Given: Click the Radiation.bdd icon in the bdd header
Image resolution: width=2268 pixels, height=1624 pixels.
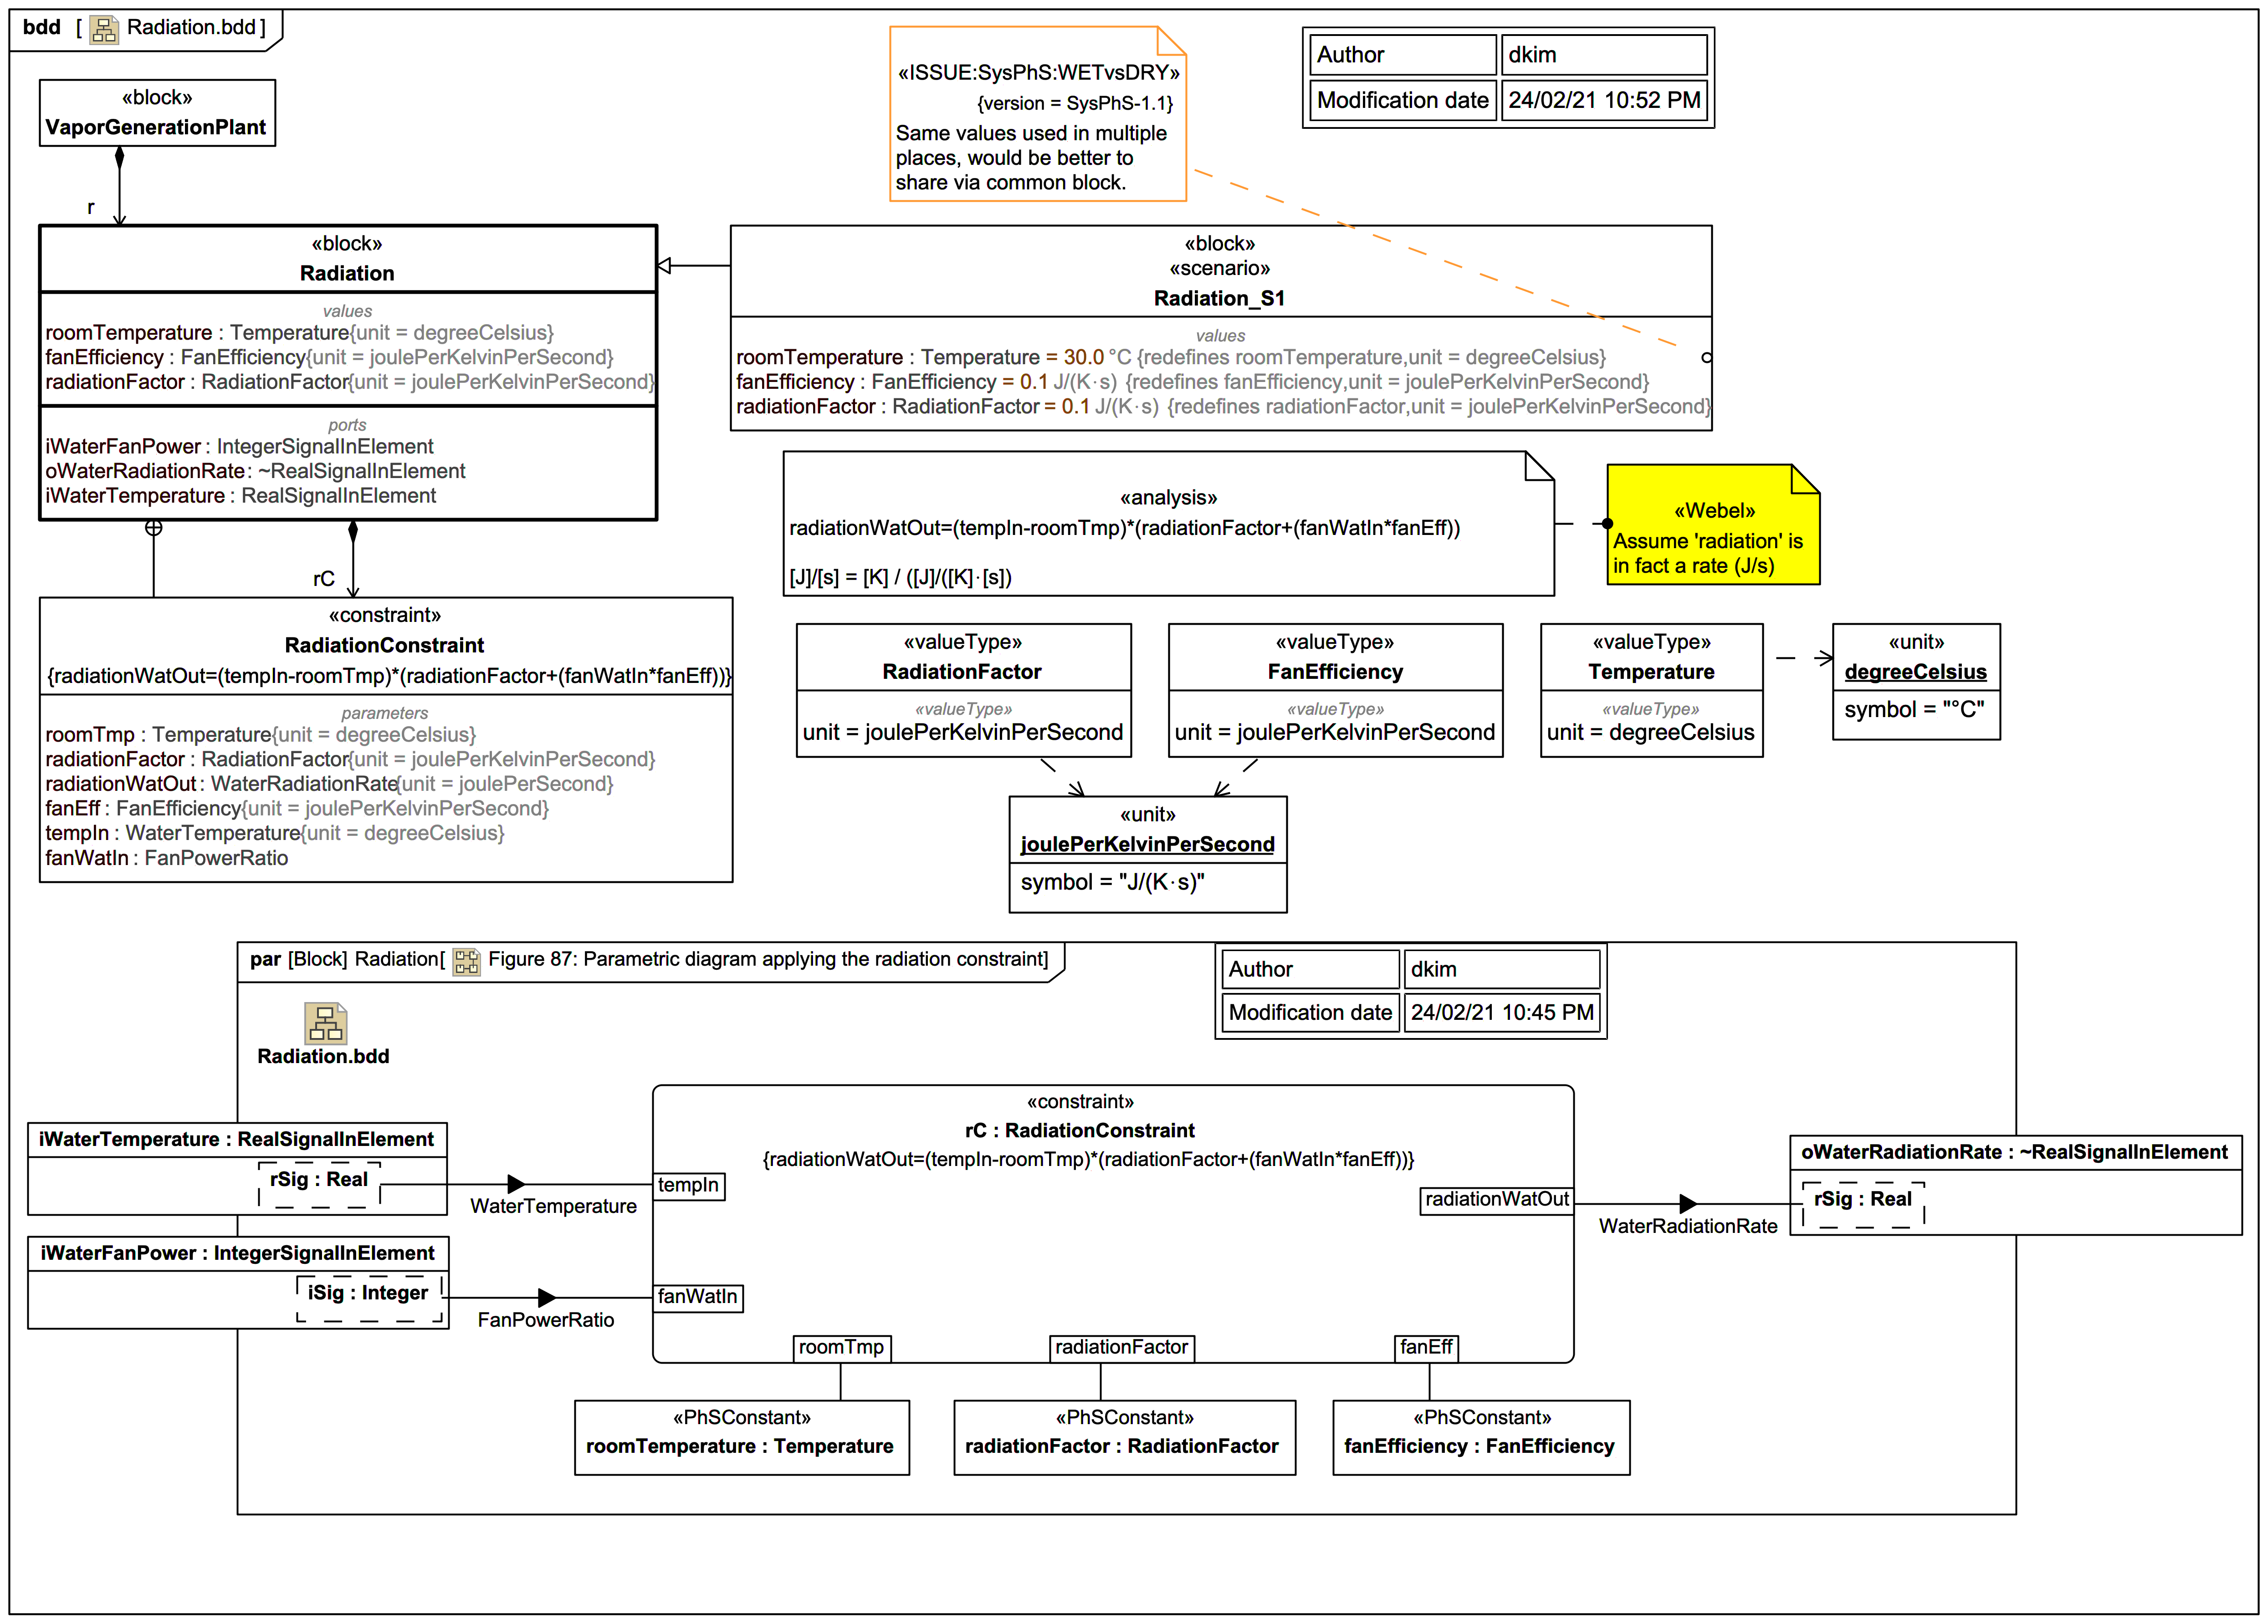Looking at the screenshot, I should tap(104, 29).
